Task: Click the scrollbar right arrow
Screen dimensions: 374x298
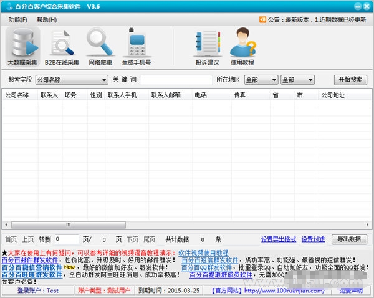Action: (x=367, y=224)
